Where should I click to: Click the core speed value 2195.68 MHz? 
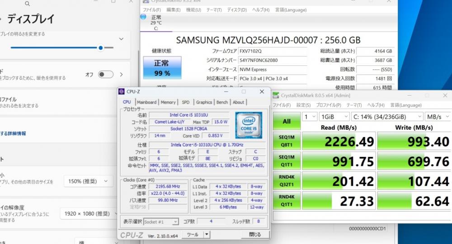point(168,186)
